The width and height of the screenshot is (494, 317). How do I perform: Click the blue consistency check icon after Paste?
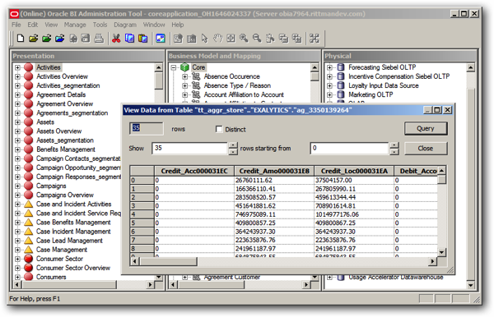coord(161,39)
